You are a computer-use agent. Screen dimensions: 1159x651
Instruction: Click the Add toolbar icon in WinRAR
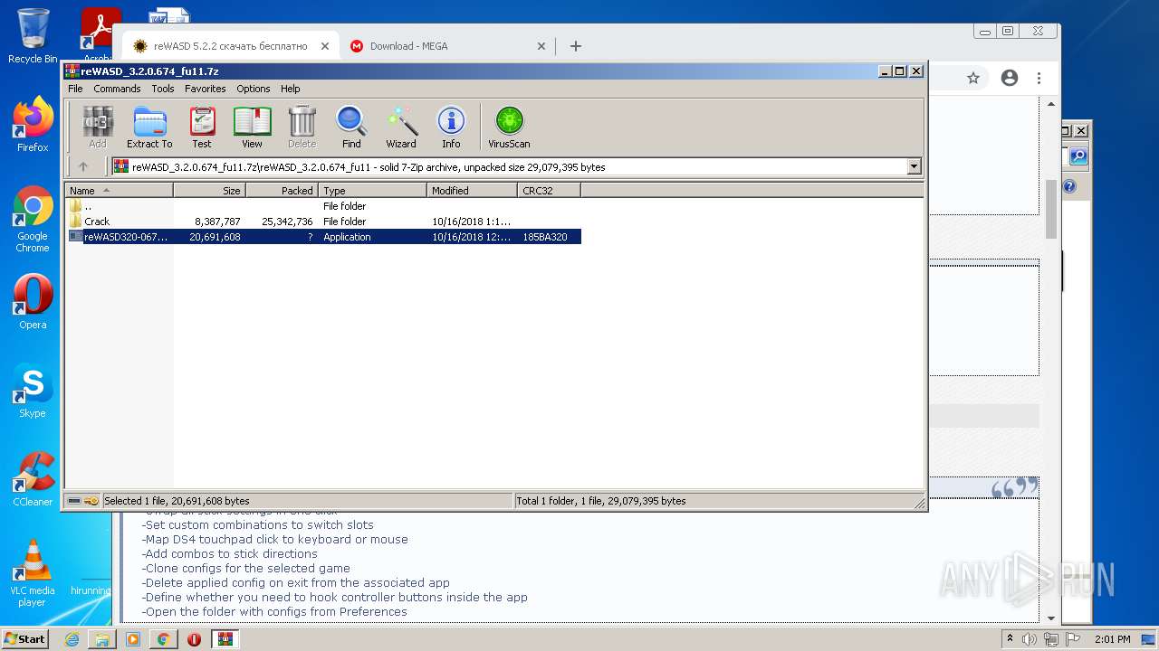[x=98, y=127]
